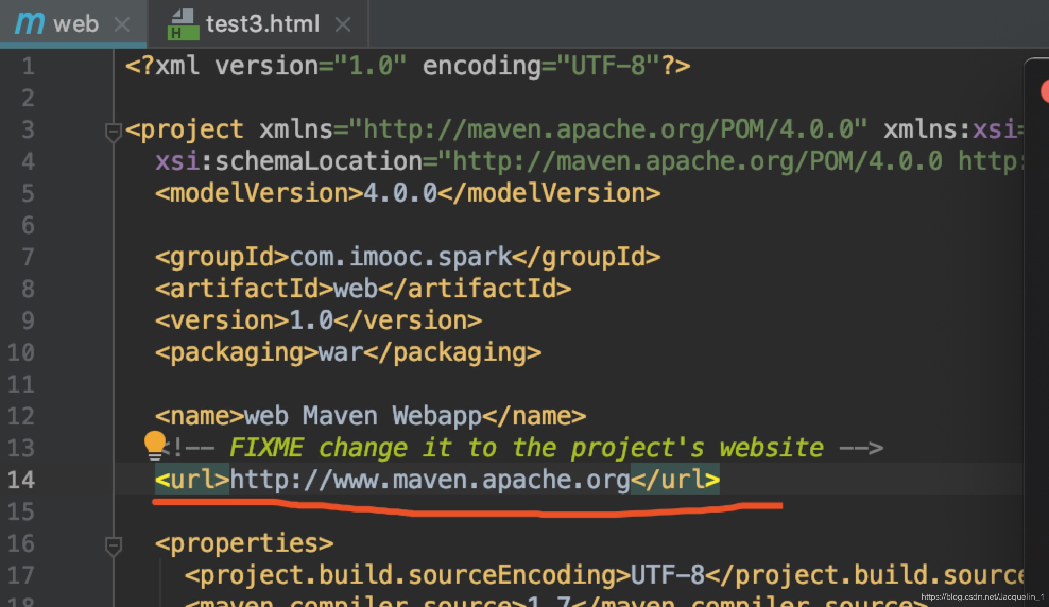Click the HTML file icon on test3.html tab

click(184, 24)
